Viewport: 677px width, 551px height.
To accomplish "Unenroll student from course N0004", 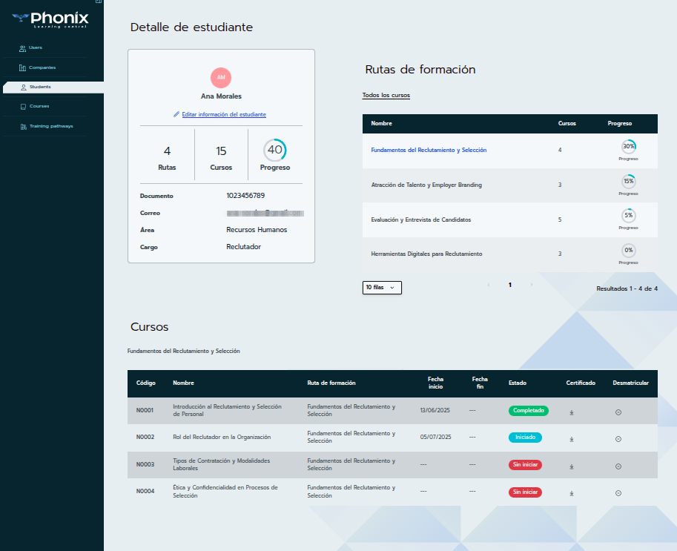I will pos(618,493).
